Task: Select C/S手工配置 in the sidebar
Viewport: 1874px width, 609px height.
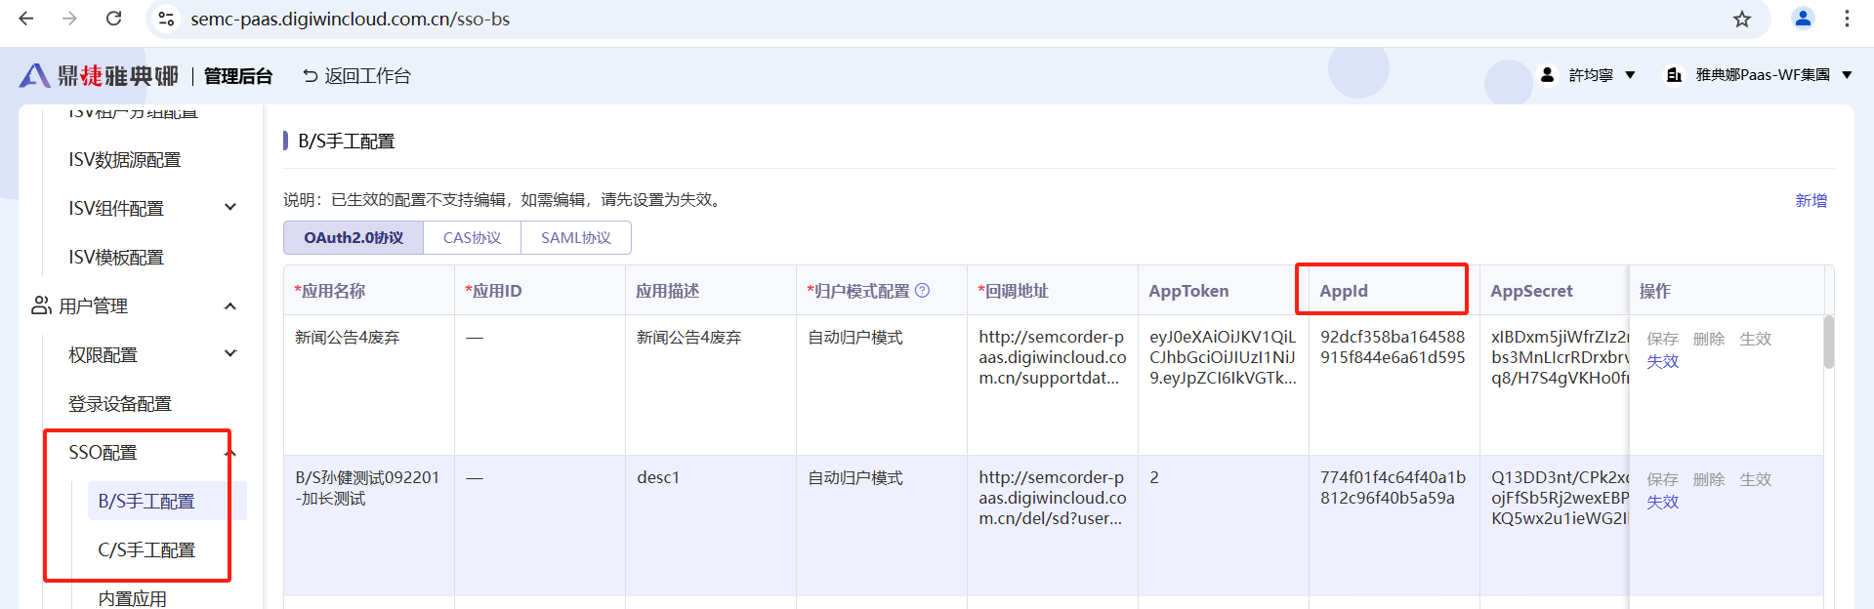Action: [x=146, y=550]
